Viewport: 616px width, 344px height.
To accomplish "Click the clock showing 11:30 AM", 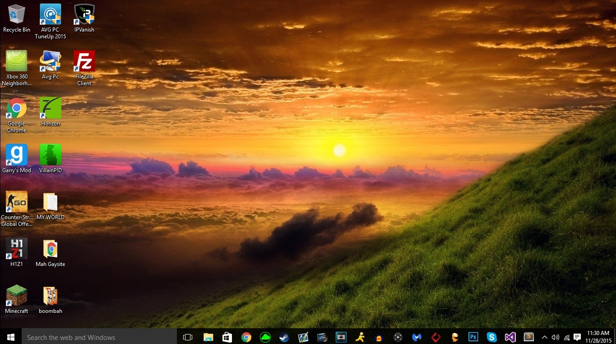I will tap(598, 337).
